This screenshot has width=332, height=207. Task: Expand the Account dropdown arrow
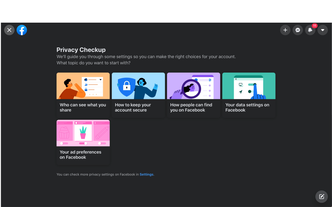point(323,30)
